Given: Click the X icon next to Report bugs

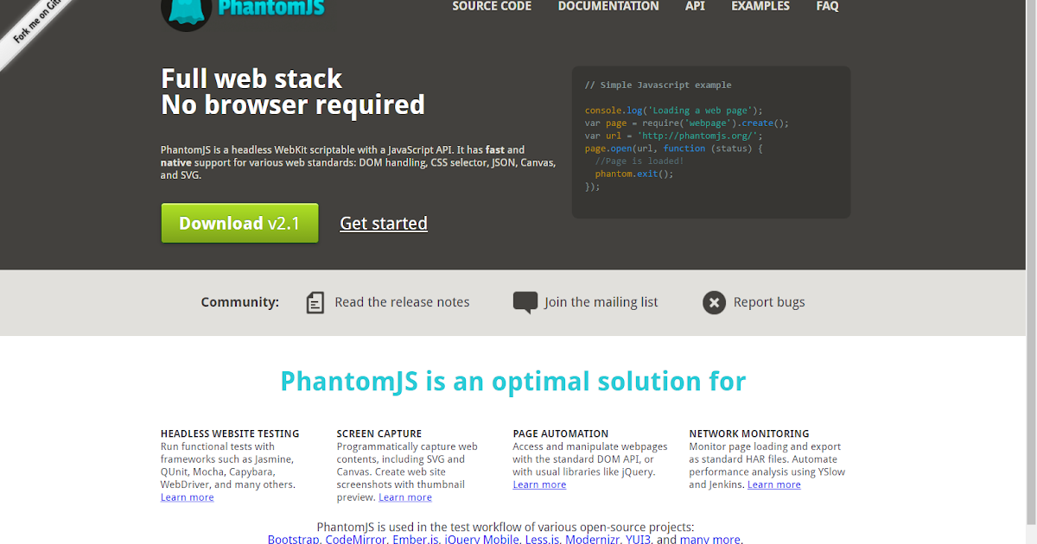Looking at the screenshot, I should [714, 302].
